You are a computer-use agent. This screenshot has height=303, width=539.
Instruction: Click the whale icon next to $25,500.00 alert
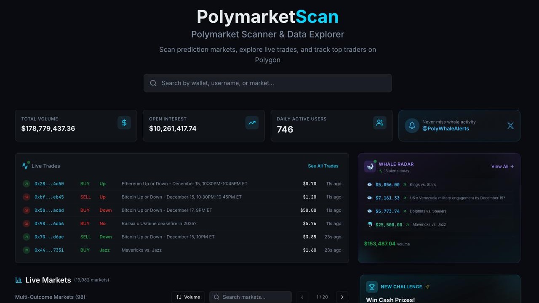370,225
